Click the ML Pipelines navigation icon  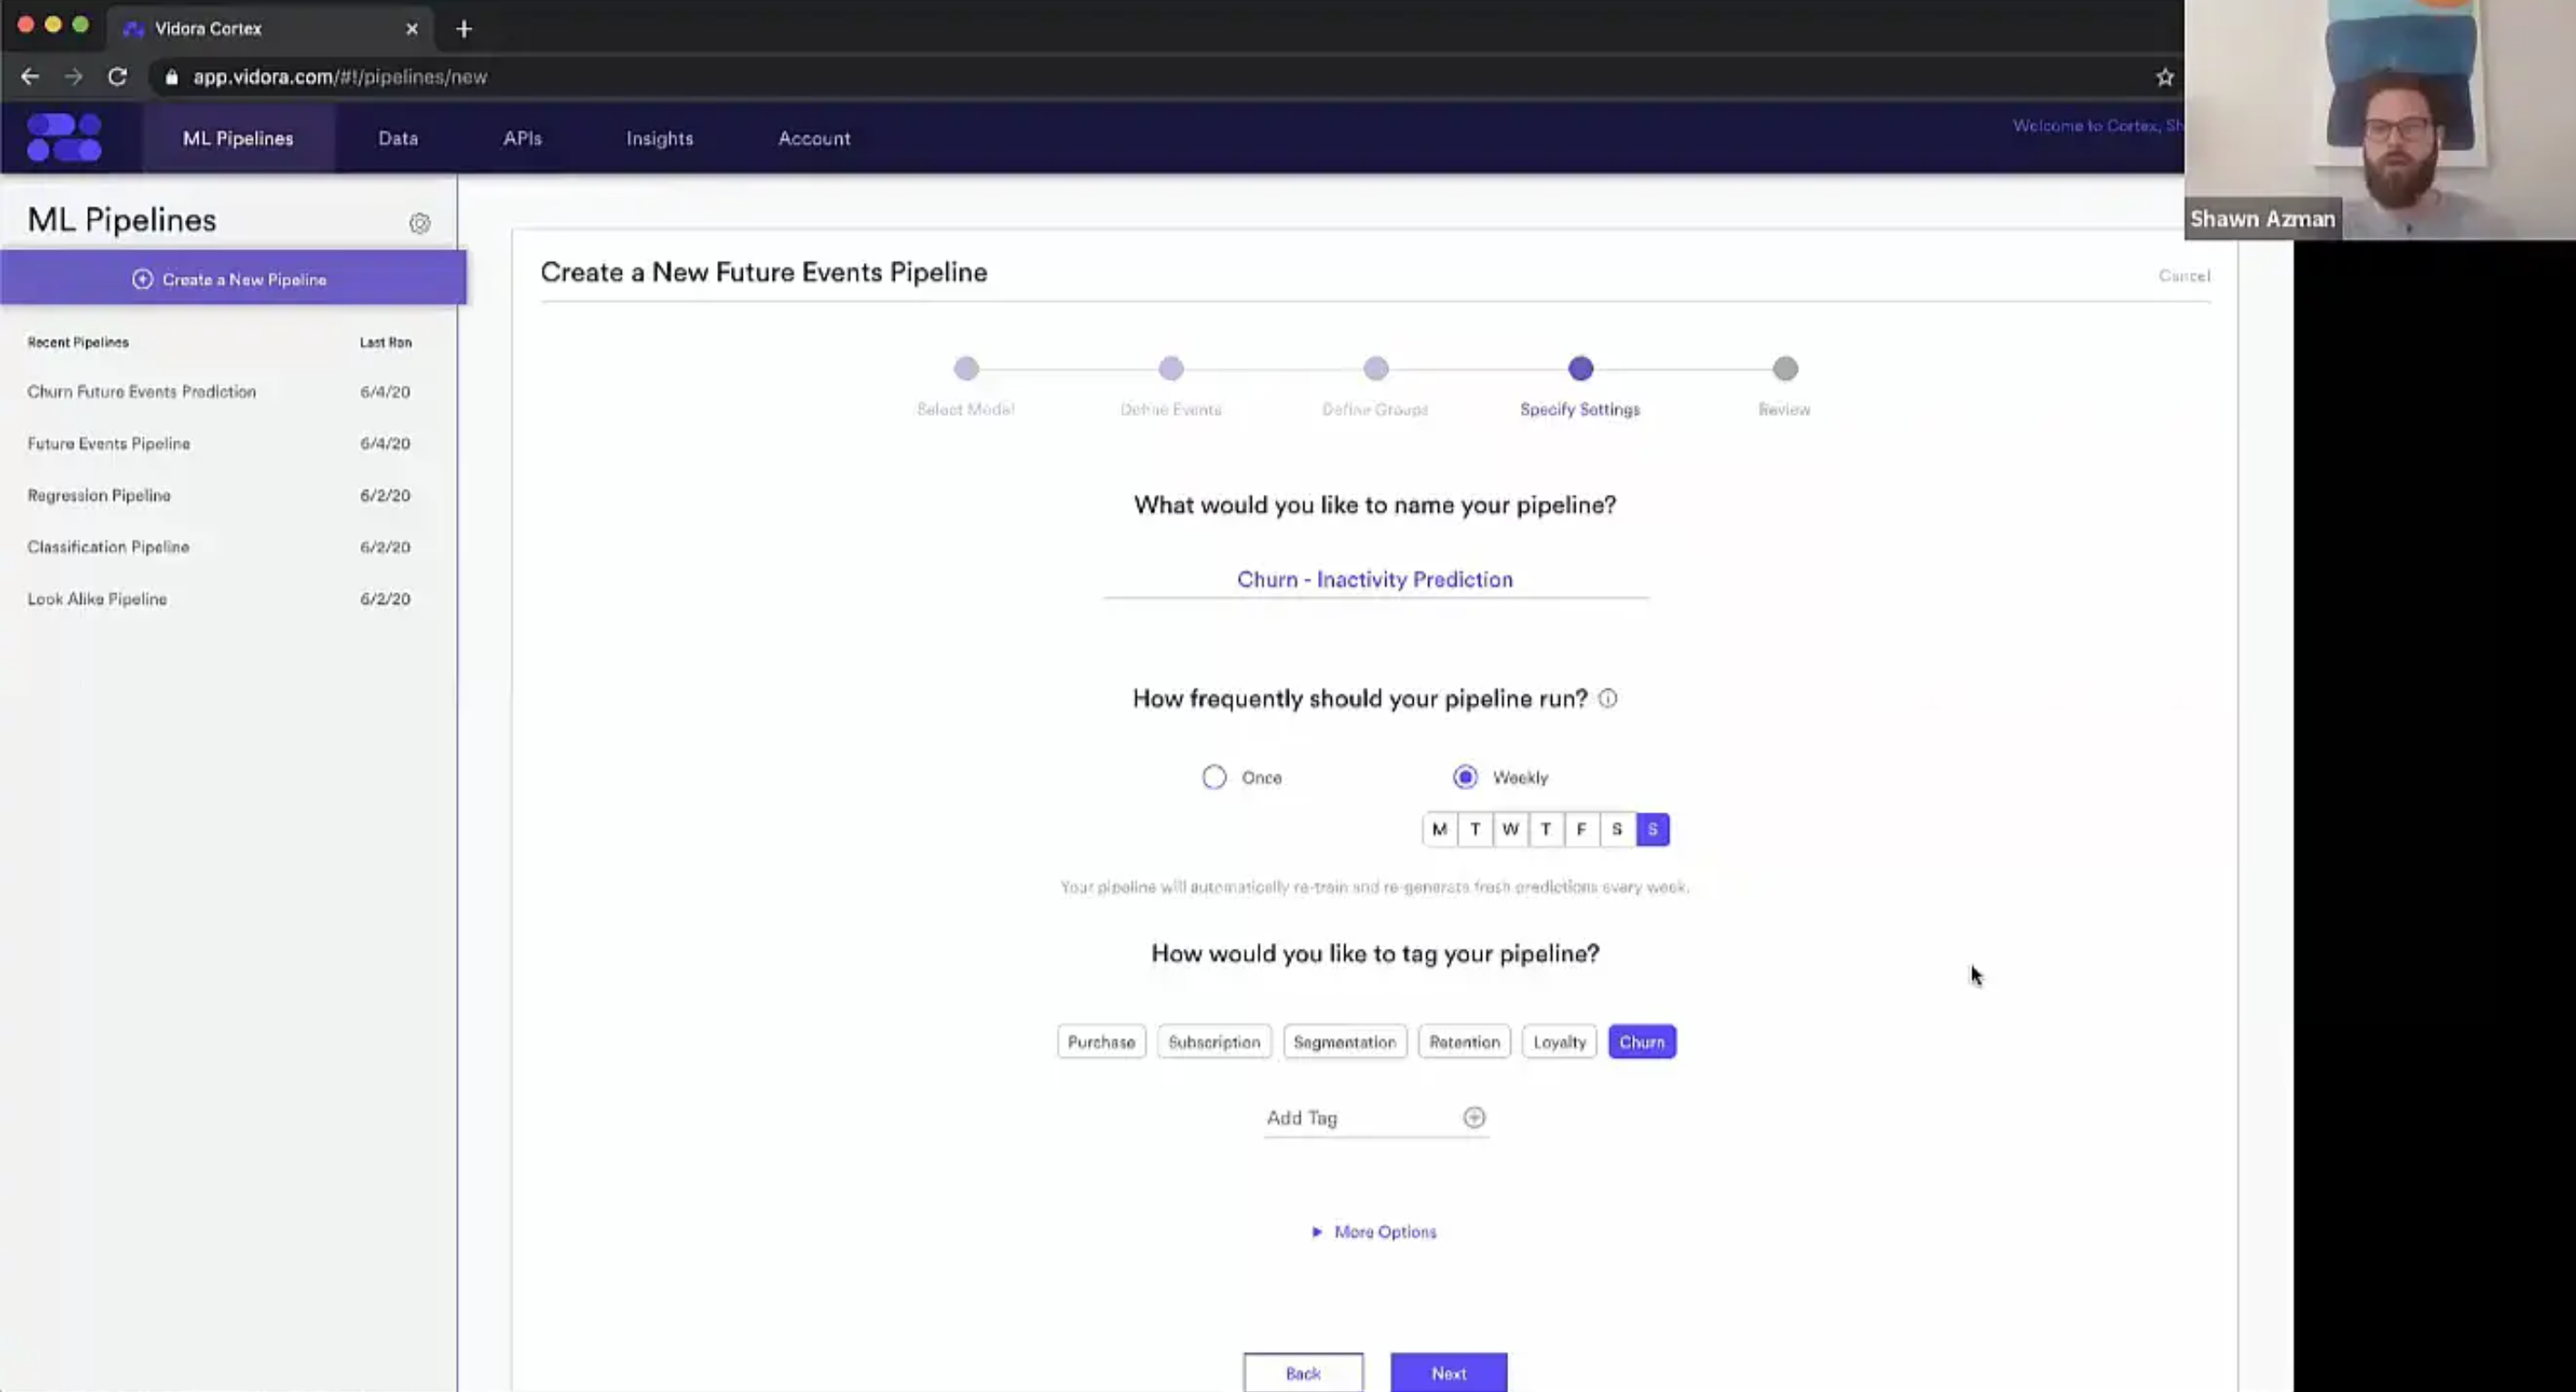pos(64,137)
